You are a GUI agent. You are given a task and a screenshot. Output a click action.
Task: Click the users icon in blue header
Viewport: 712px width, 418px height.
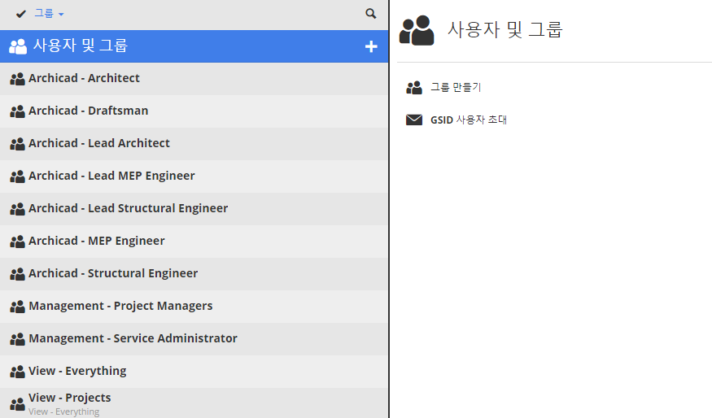[x=18, y=46]
